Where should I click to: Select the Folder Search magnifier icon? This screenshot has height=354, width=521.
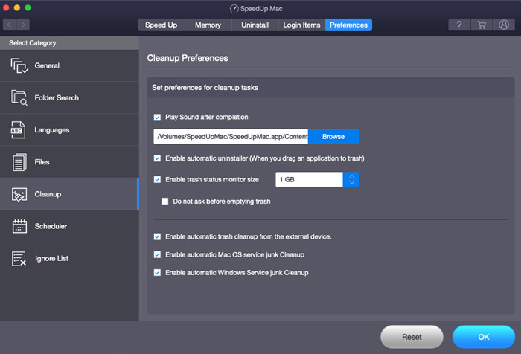[x=19, y=98]
